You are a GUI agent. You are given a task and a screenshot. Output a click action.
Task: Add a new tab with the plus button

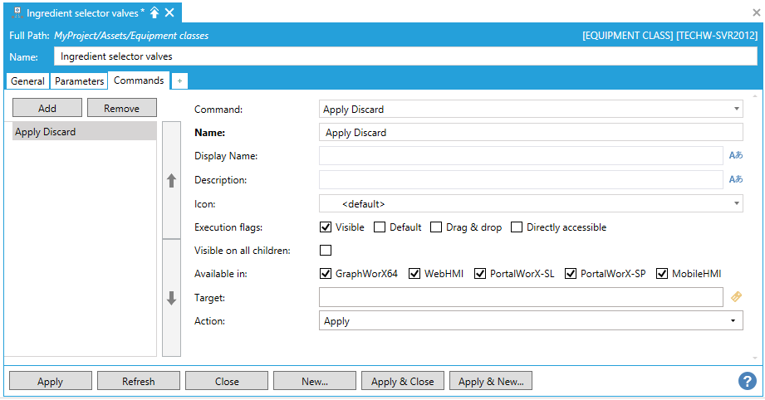click(x=180, y=80)
